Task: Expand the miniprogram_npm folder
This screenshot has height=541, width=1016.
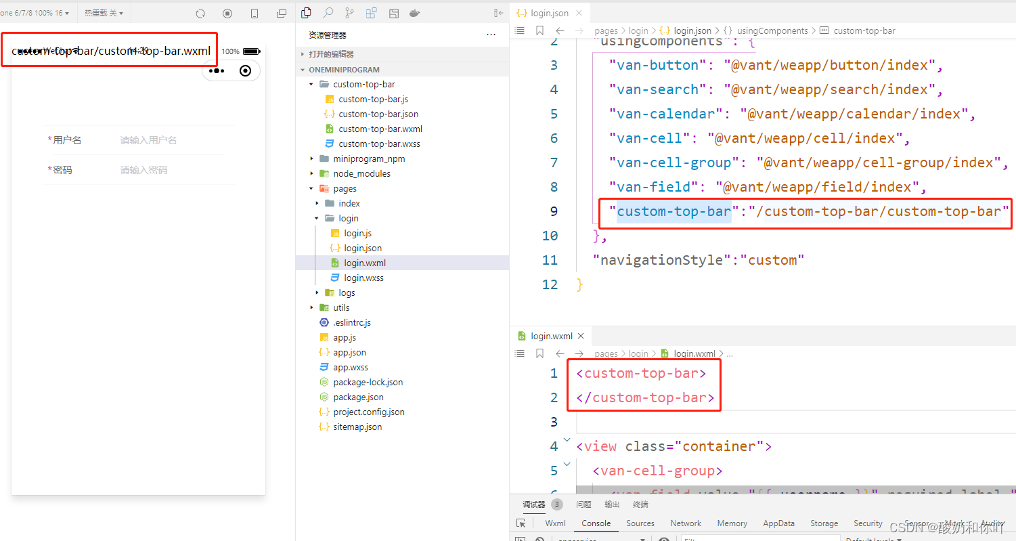Action: pos(369,158)
